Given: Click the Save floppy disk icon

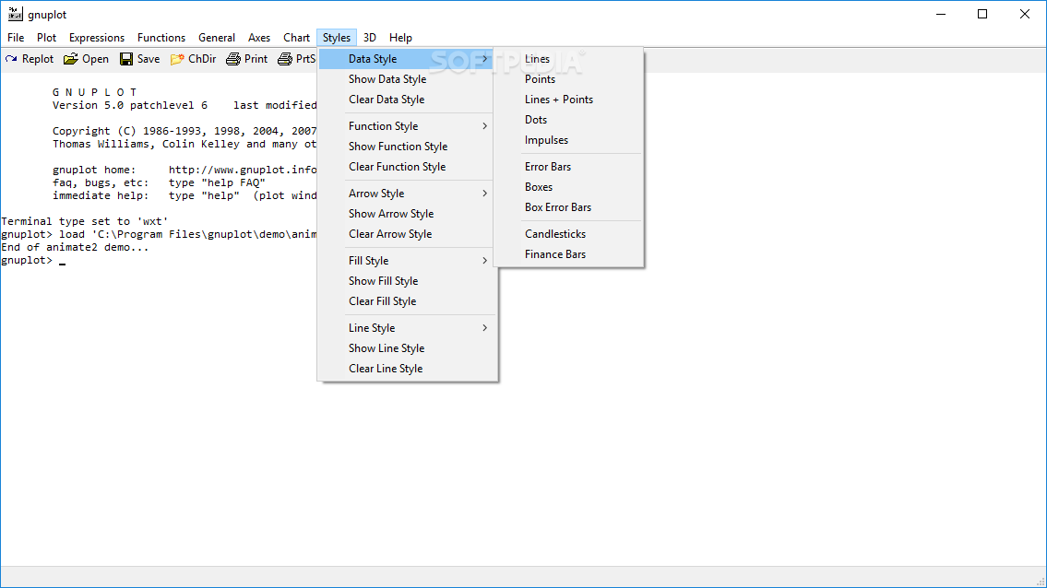Looking at the screenshot, I should [x=126, y=59].
